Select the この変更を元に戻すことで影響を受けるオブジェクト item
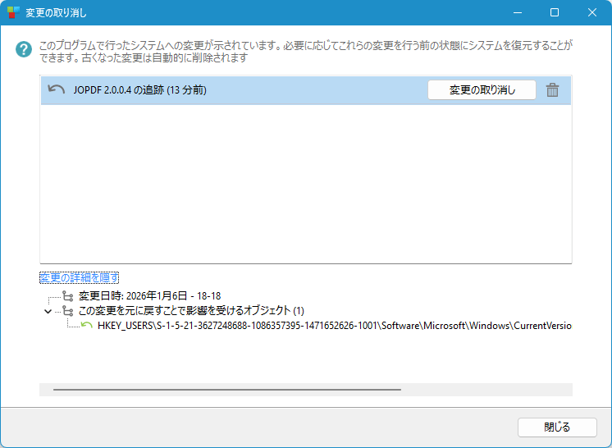 click(x=190, y=311)
